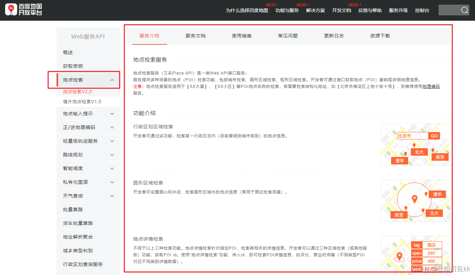Open the 反馈与帮助 menu
Viewport: 475px width, 275px height.
coord(370,10)
